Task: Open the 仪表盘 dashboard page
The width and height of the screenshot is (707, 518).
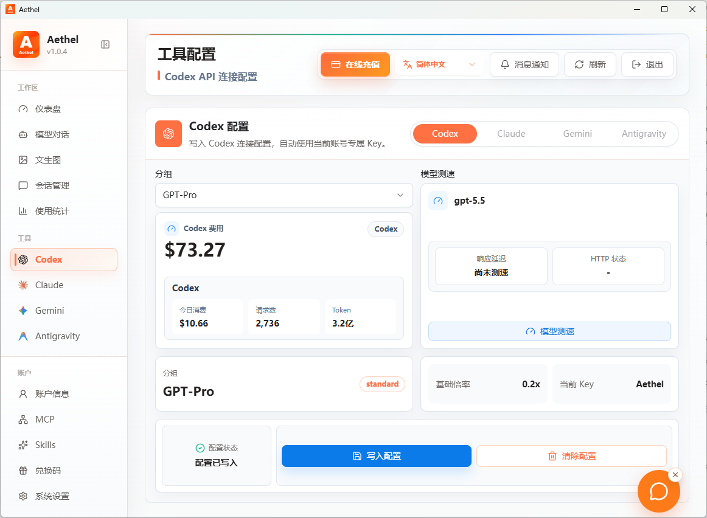Action: tap(63, 109)
